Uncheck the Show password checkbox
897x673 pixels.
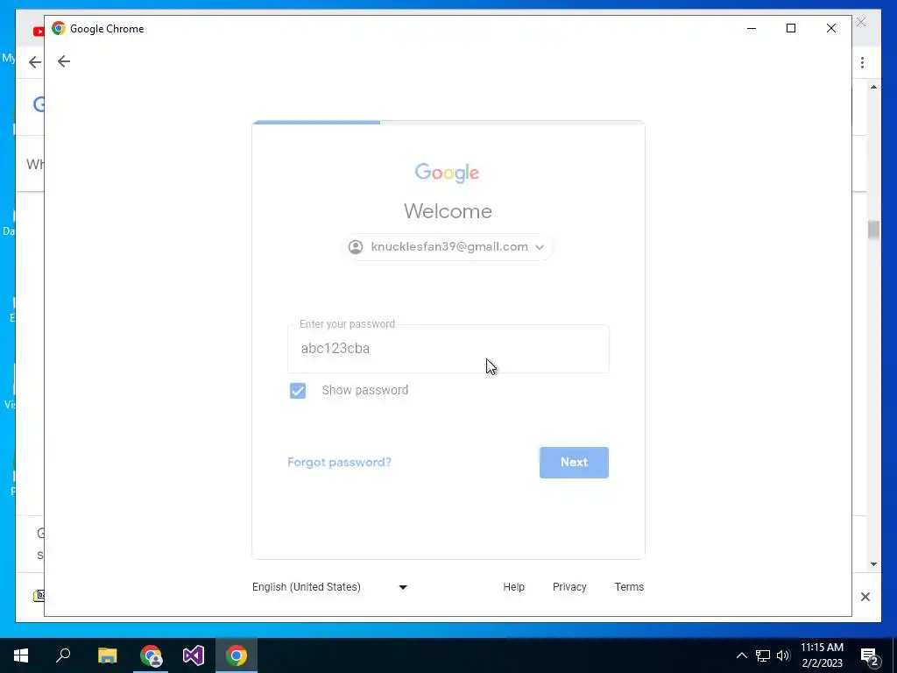pyautogui.click(x=298, y=391)
